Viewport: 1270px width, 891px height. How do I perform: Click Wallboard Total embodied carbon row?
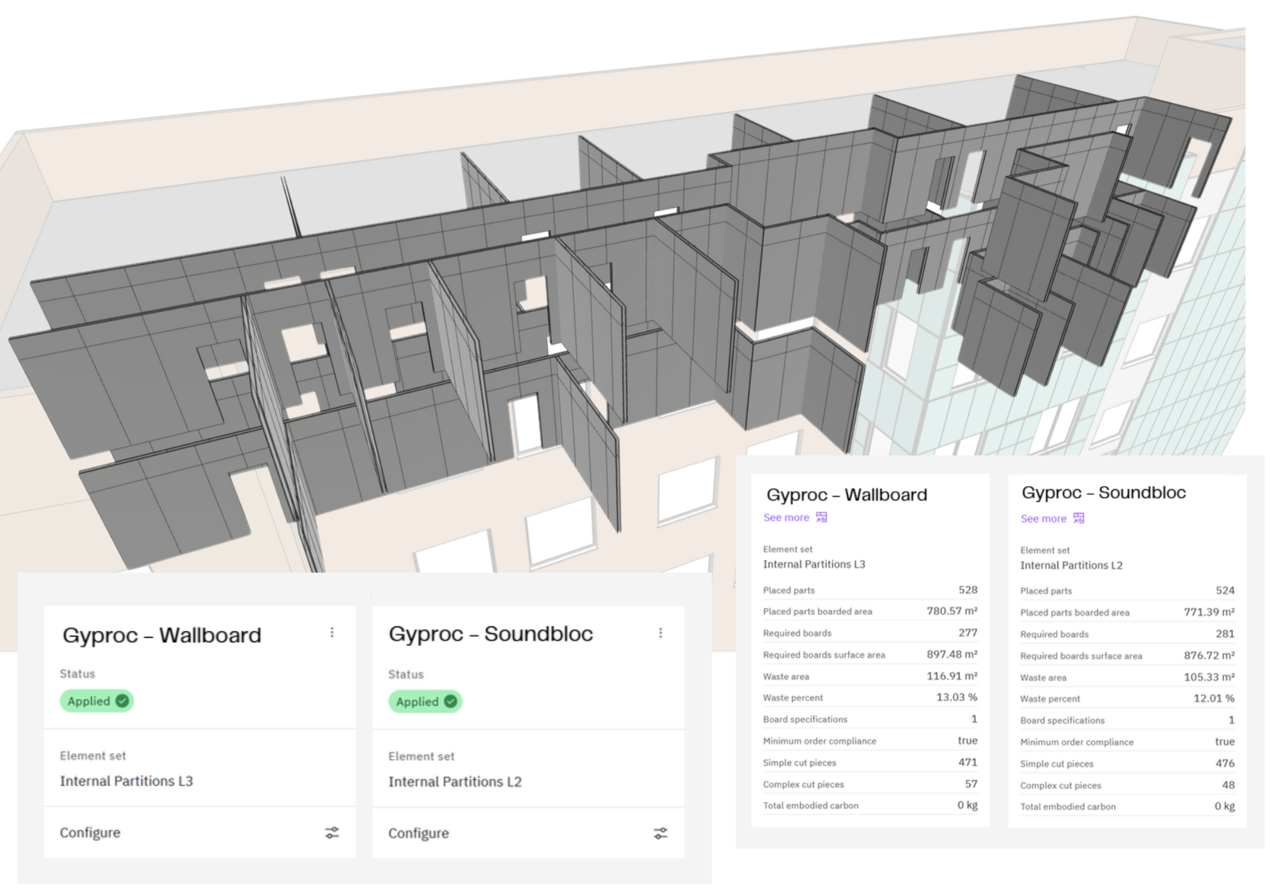tap(870, 806)
